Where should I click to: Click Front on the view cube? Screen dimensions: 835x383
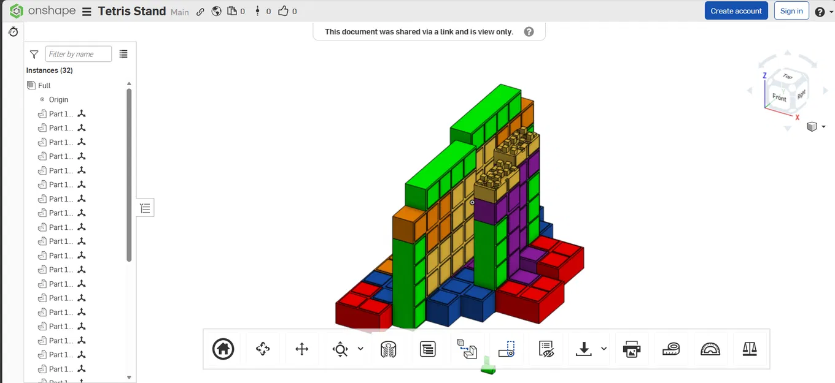click(779, 97)
